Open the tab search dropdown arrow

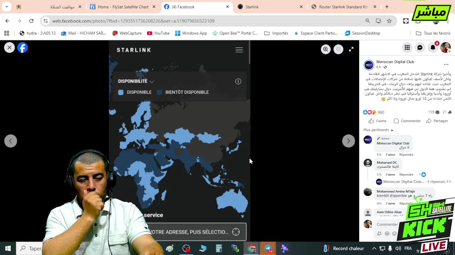click(x=6, y=7)
